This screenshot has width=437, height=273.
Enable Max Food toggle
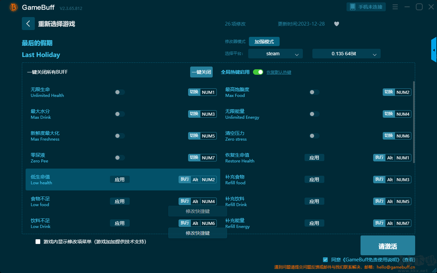(x=314, y=92)
